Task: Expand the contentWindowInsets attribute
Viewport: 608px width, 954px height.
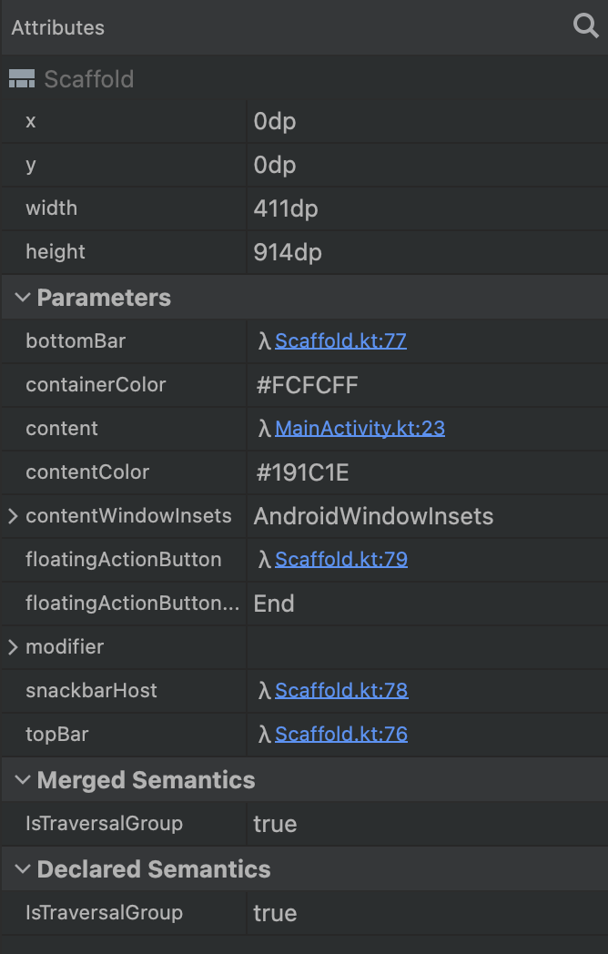Action: [11, 515]
